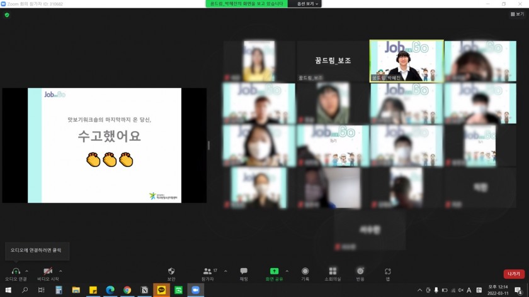The image size is (529, 297).
Task: Click the 앱 apps icon
Action: [x=388, y=271]
